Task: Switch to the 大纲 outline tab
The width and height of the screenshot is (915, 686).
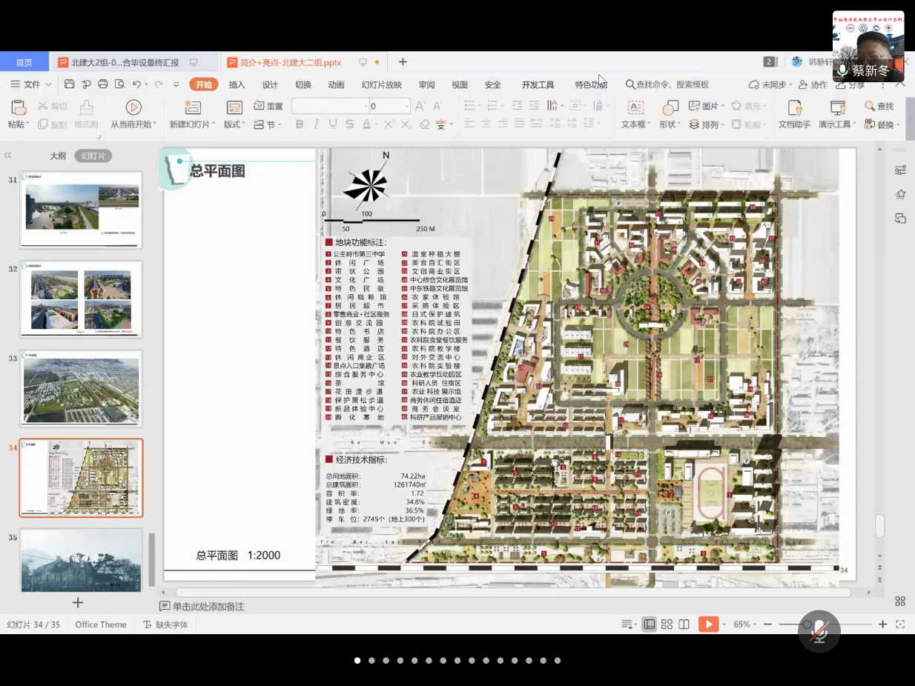Action: click(x=58, y=156)
